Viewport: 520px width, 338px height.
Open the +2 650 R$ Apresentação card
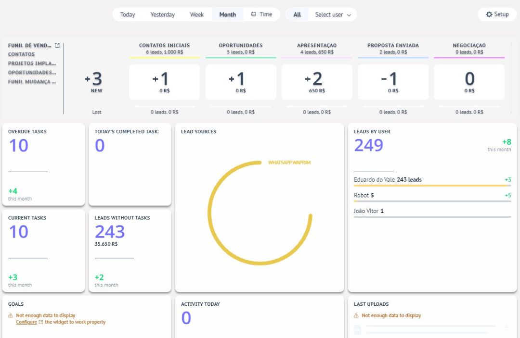coord(317,82)
